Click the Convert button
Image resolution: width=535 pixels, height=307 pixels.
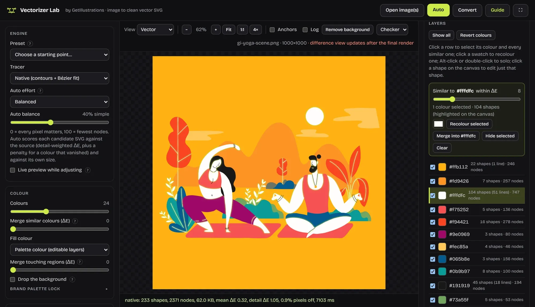click(467, 10)
